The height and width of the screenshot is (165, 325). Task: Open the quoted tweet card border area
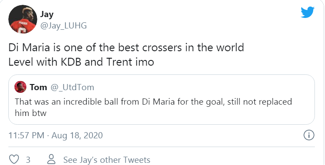[x=161, y=99]
